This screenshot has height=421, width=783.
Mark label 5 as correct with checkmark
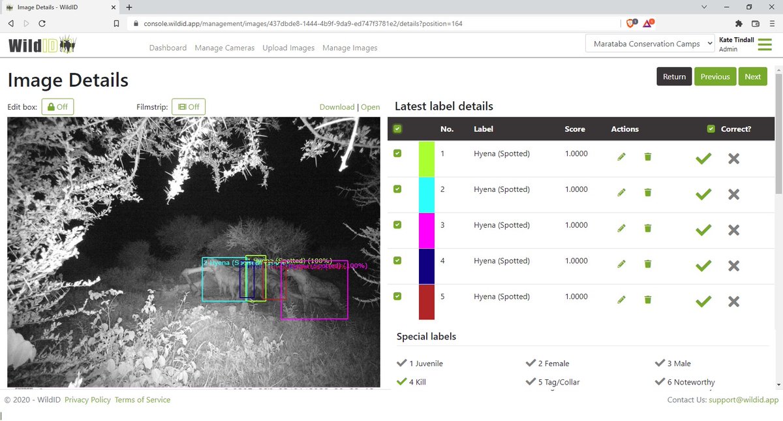[703, 302]
